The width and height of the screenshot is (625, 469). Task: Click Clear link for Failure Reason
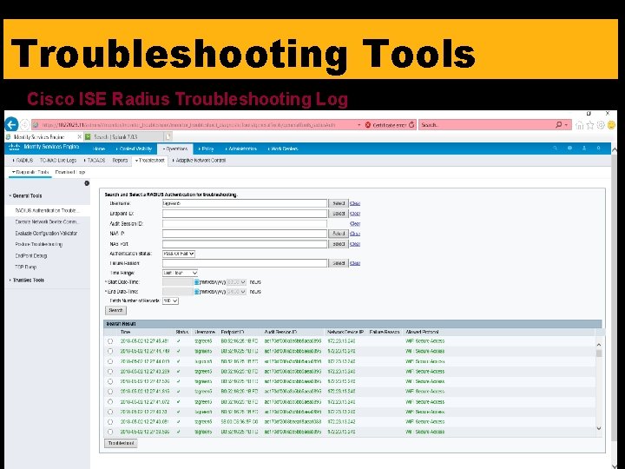[x=355, y=263]
